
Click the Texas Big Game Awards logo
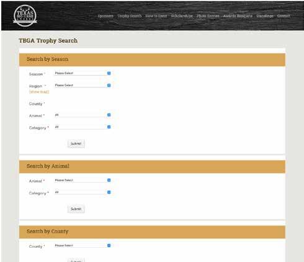pos(25,15)
